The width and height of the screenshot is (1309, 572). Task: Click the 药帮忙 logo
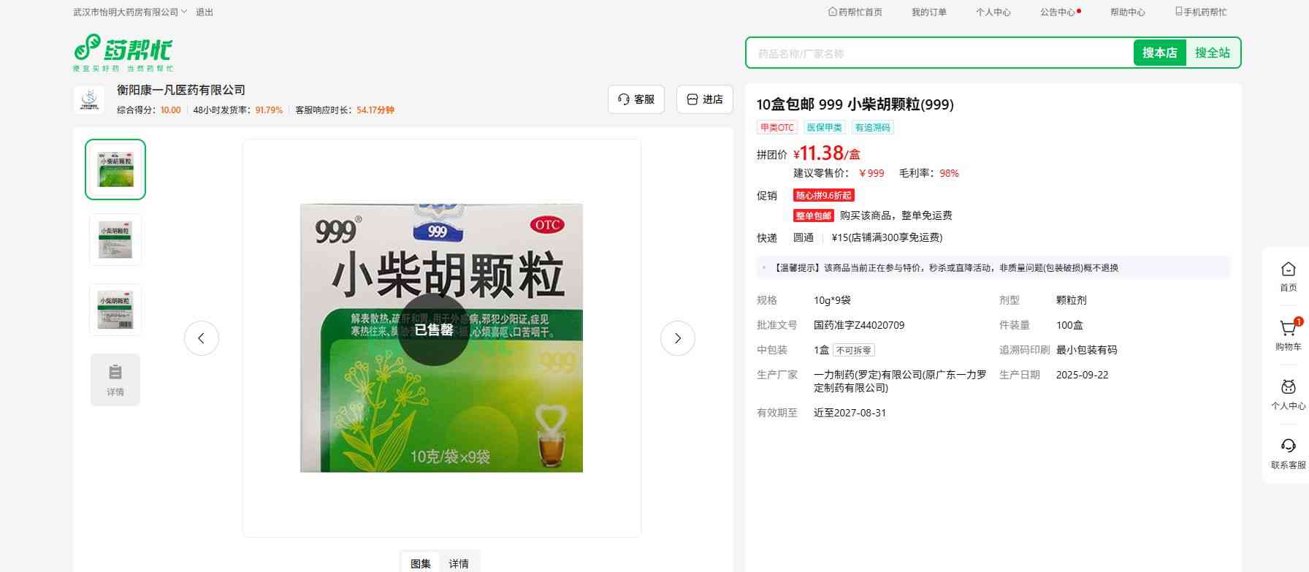tap(123, 53)
